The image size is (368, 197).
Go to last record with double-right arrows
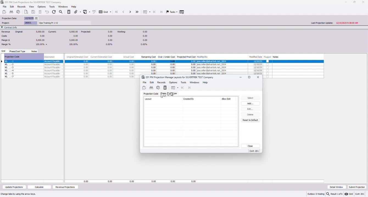coord(137,12)
